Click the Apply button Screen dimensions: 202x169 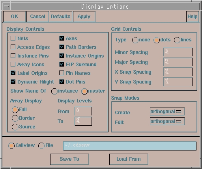pyautogui.click(x=84, y=17)
